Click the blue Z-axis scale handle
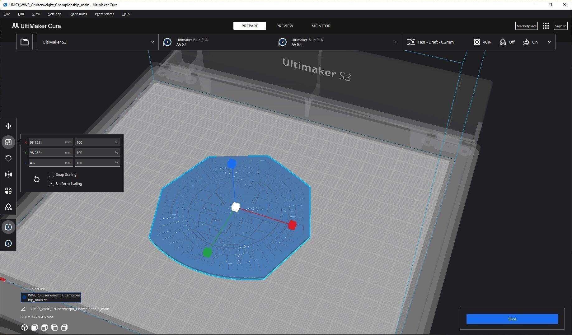The image size is (572, 335). [232, 163]
